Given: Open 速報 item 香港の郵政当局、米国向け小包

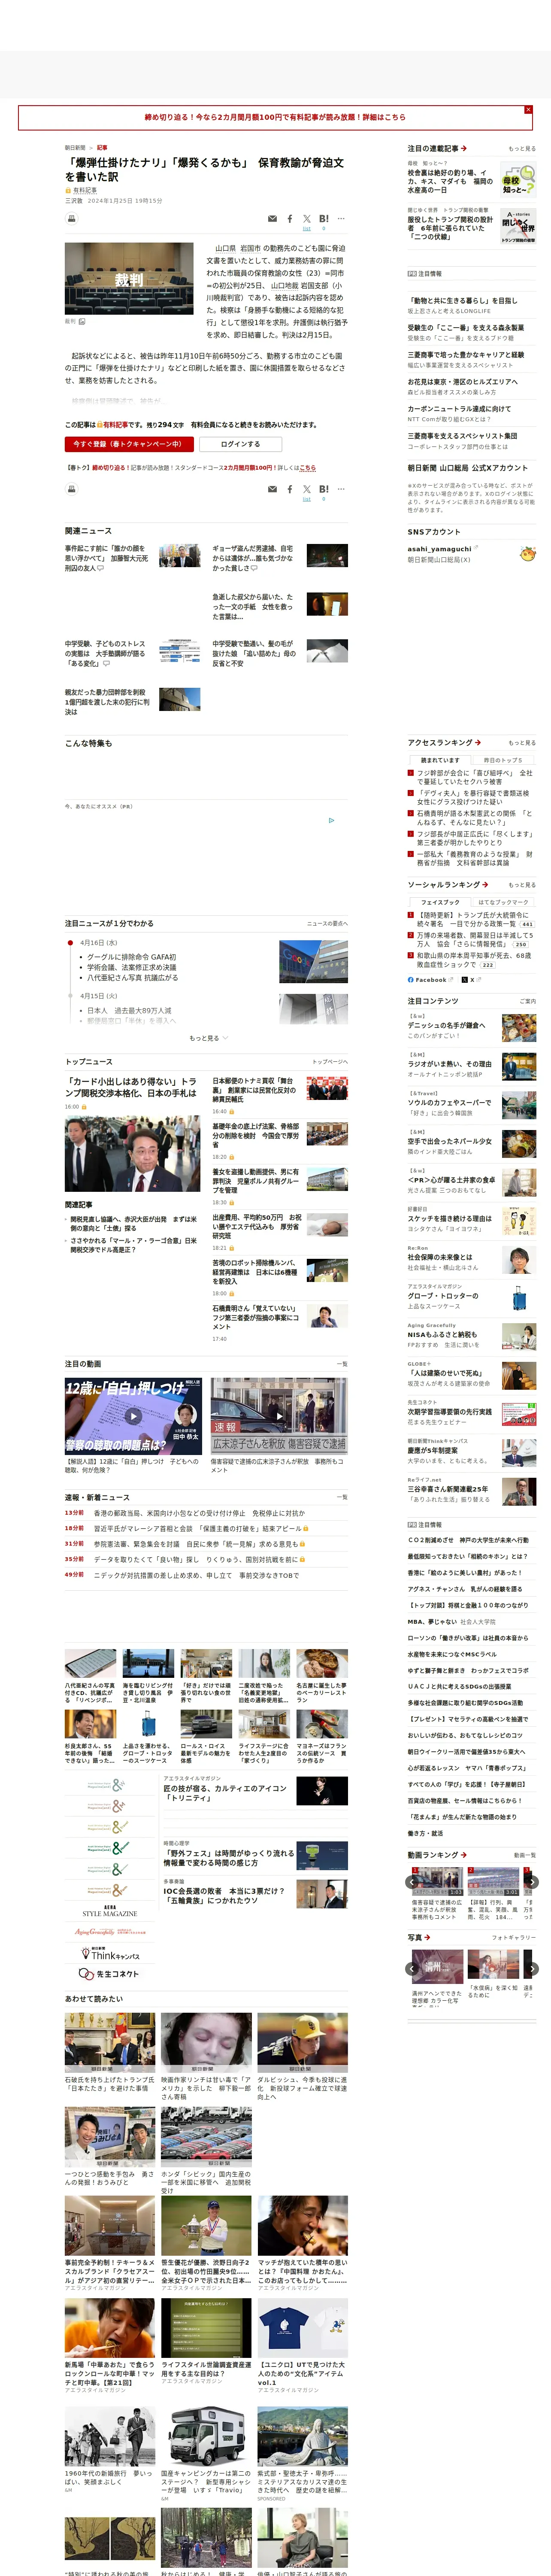Looking at the screenshot, I should pyautogui.click(x=199, y=1513).
